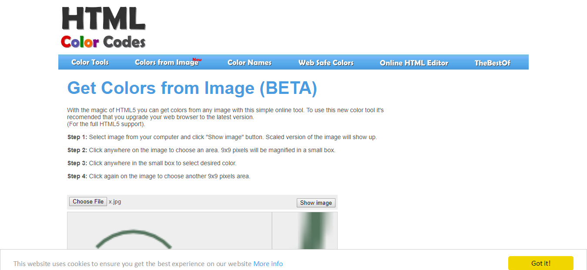Screen dimensions: 587x270
Task: Open the More info cookie link
Action: pos(268,263)
